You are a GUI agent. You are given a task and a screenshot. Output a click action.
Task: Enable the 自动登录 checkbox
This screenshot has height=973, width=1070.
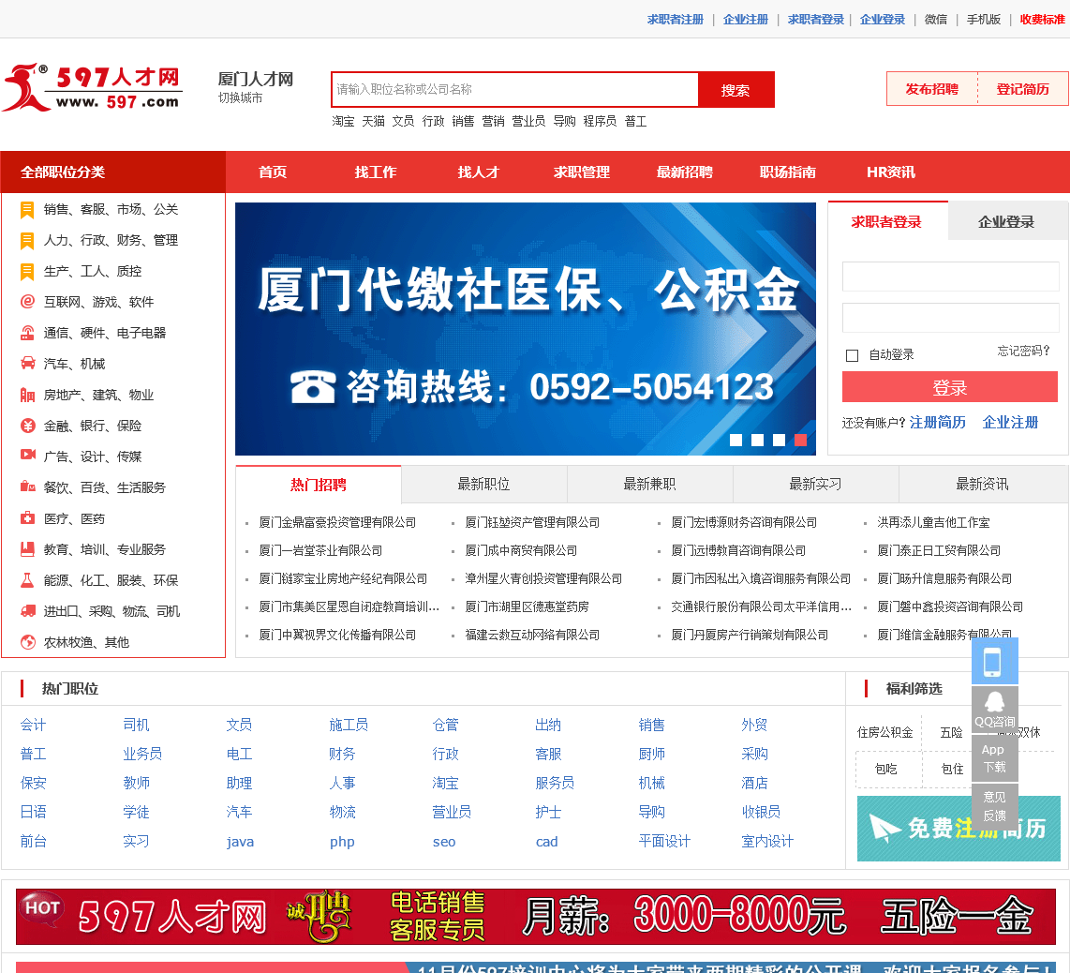(x=852, y=355)
